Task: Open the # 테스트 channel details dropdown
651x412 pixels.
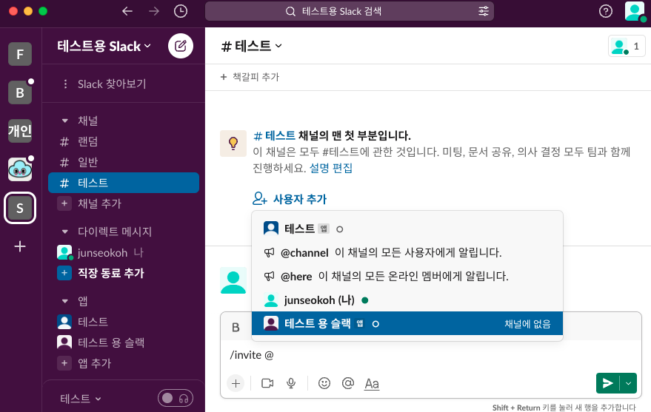Action: [x=251, y=46]
